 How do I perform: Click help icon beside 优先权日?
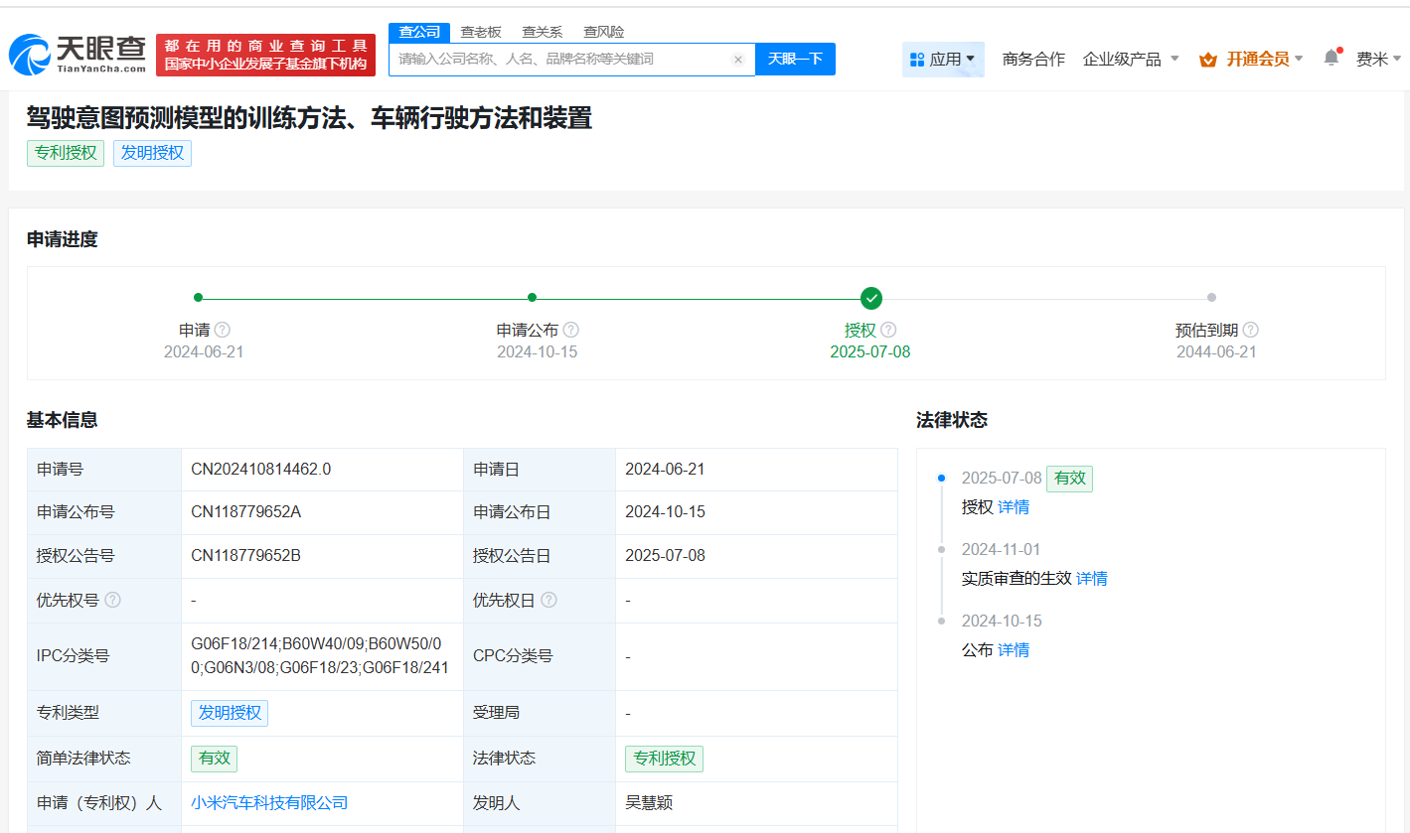548,600
